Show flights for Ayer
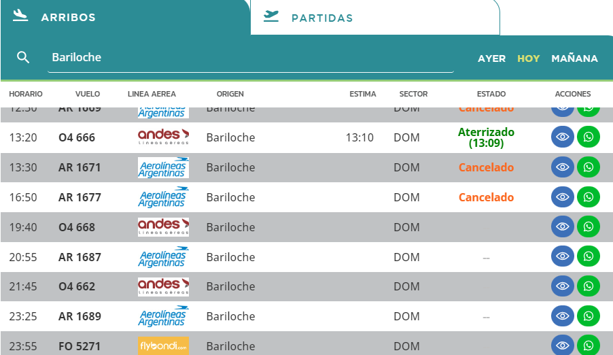613x355 pixels. point(491,58)
